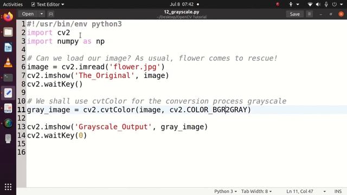
Task: Click the string 'The_Original' on line 7
Action: tap(105, 76)
